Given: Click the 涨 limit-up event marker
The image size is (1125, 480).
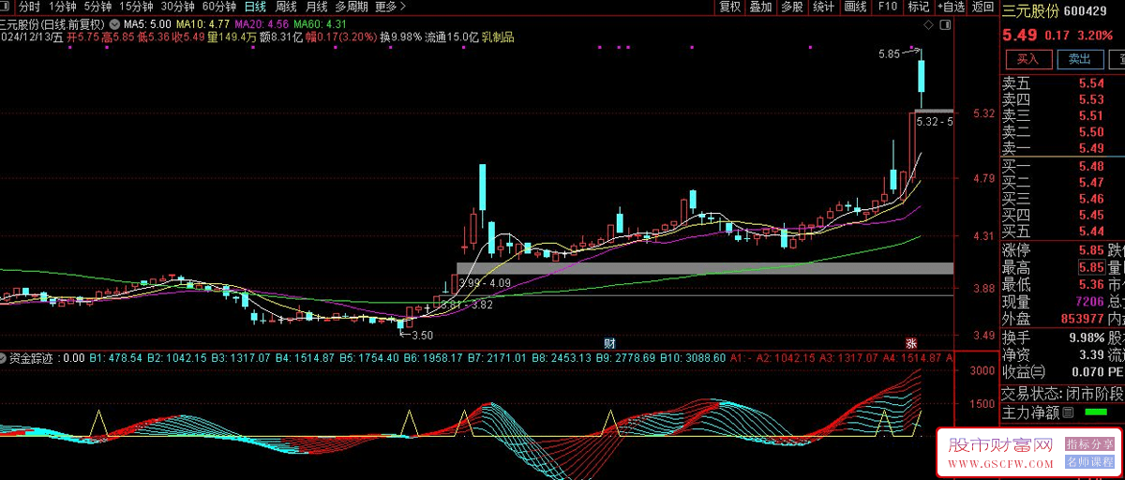Looking at the screenshot, I should click(x=910, y=342).
